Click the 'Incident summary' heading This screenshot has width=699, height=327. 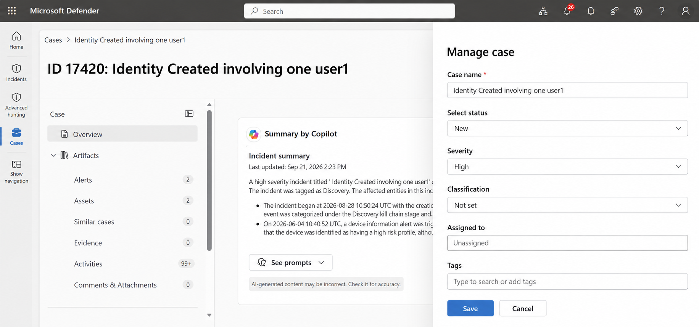tap(279, 156)
